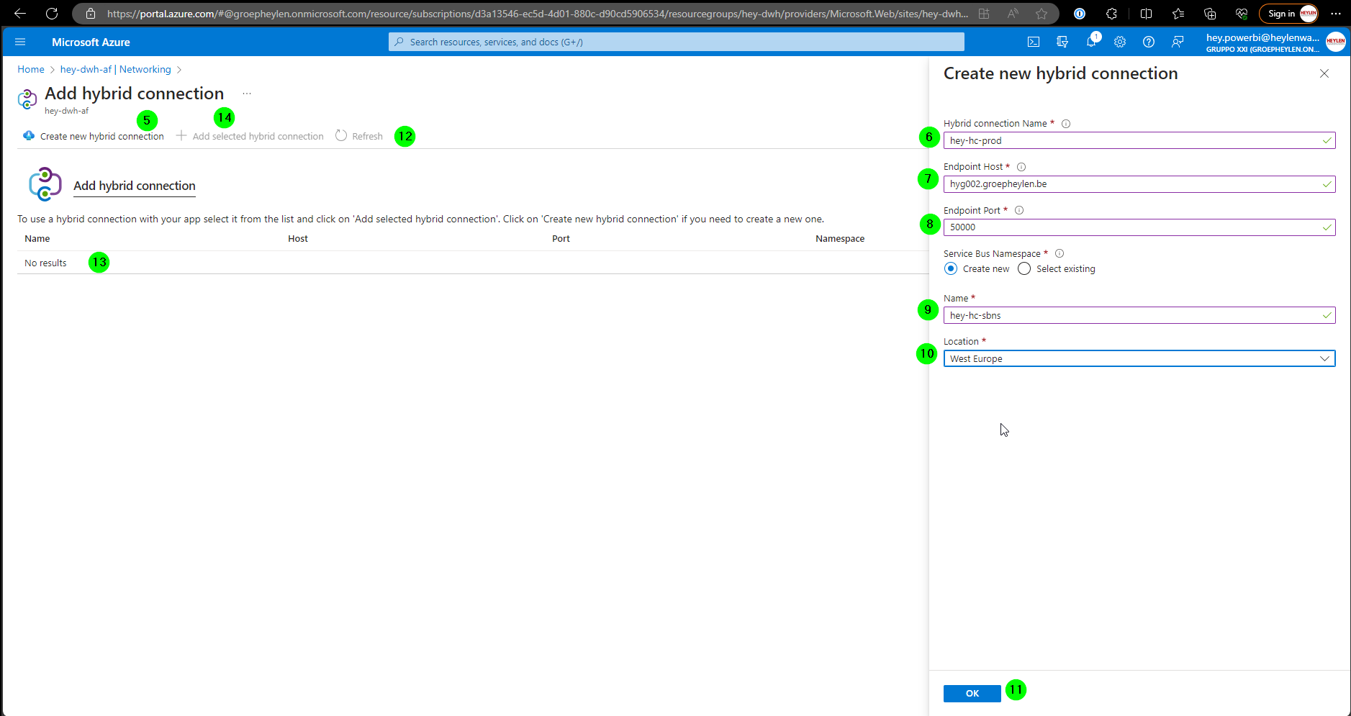The height and width of the screenshot is (716, 1351).
Task: Select the Create new namespace radio button
Action: point(951,268)
